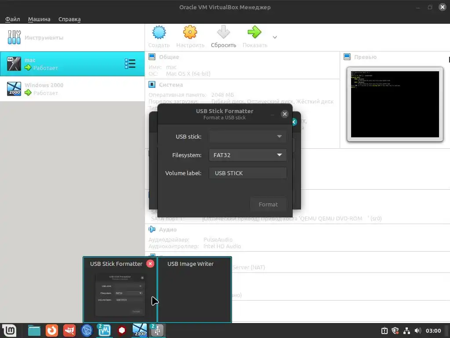Open the network connections tray icon
This screenshot has height=338, width=450.
click(406, 331)
